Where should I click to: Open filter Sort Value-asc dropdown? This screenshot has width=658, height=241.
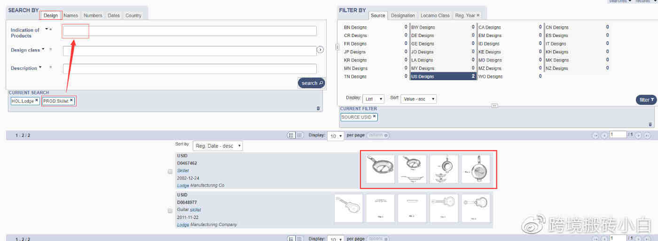click(x=419, y=99)
